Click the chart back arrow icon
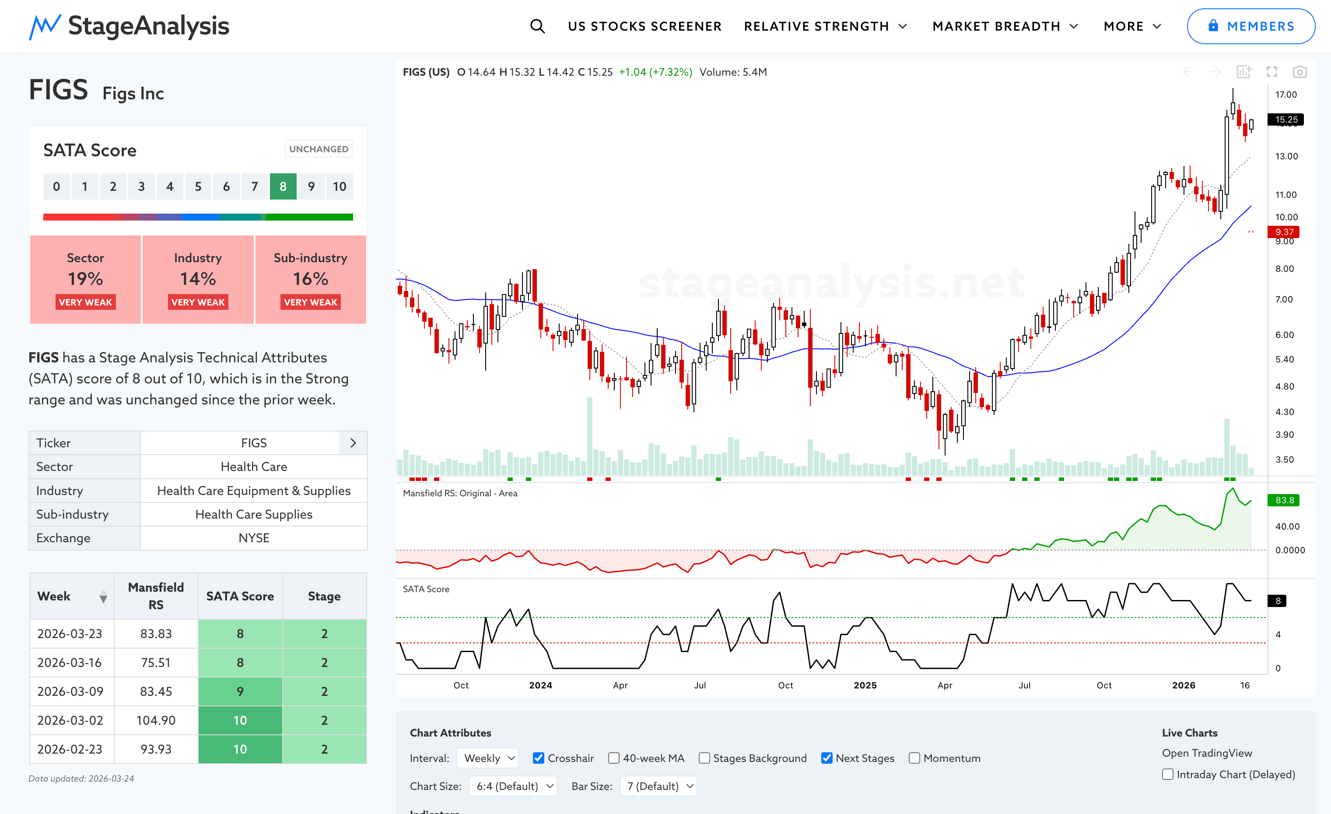This screenshot has width=1331, height=814. coord(1188,72)
